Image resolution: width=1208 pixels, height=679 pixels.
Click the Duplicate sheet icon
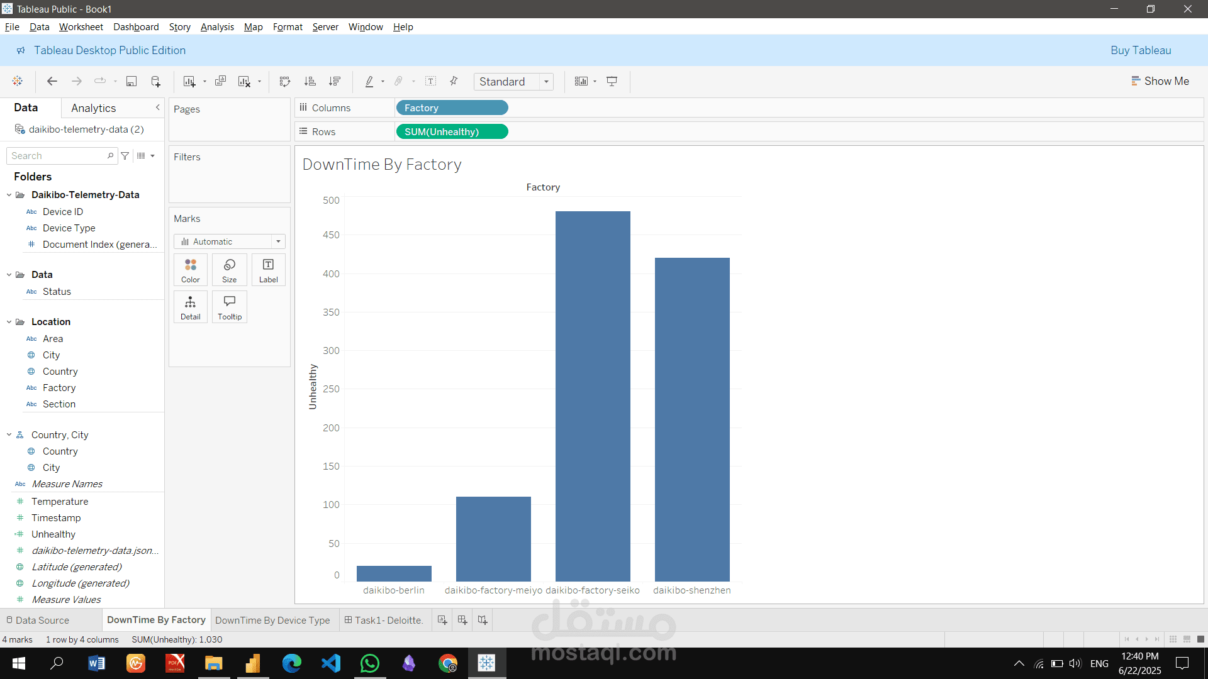point(220,81)
